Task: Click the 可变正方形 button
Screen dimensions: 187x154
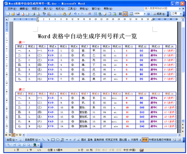Action: (x=111, y=140)
